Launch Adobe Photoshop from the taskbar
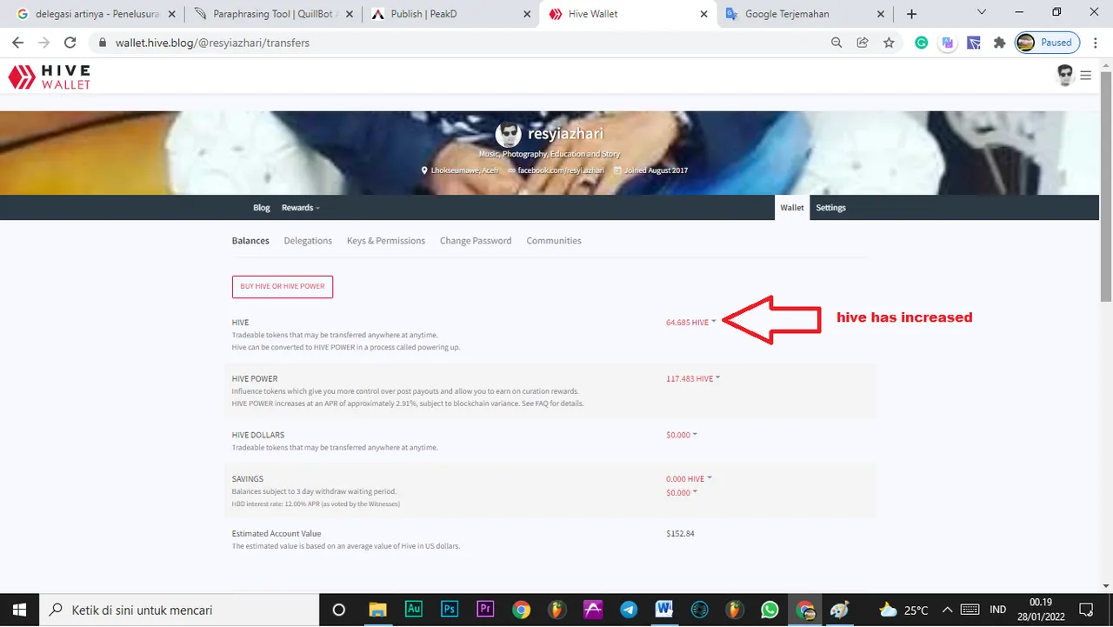 [450, 610]
